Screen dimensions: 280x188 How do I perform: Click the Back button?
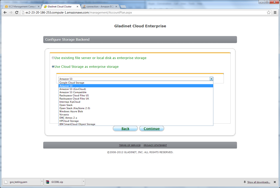tap(125, 129)
